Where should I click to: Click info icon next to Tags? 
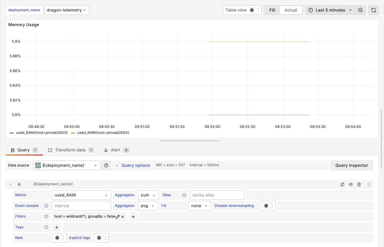pos(46,227)
